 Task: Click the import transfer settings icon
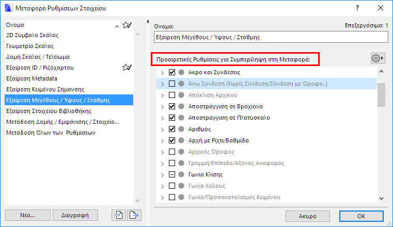click(x=118, y=215)
